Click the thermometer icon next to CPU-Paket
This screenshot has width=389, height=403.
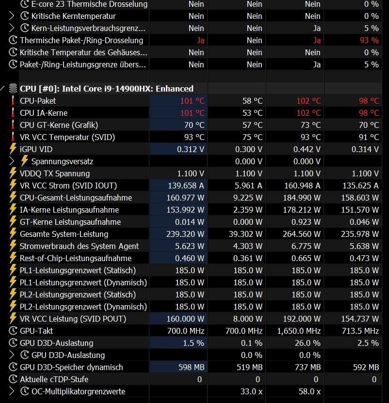click(x=13, y=101)
